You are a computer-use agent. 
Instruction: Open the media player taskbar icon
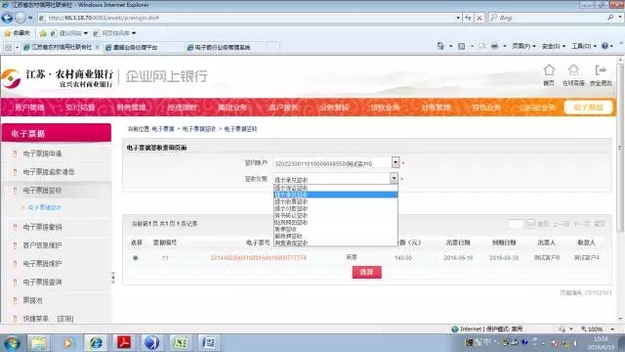[67, 343]
